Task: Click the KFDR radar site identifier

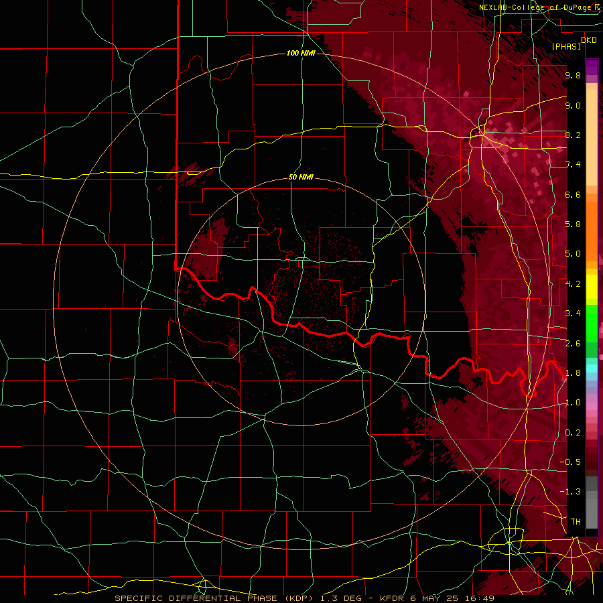Action: point(391,598)
